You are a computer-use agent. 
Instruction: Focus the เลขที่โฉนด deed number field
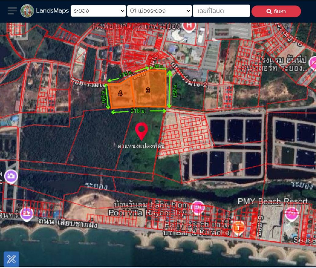tap(221, 11)
